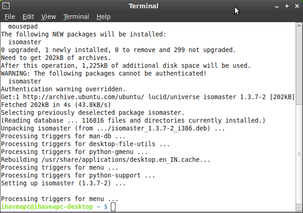Screen dimensions: 303x213
Task: Open the Edit menu
Action: tap(28, 17)
